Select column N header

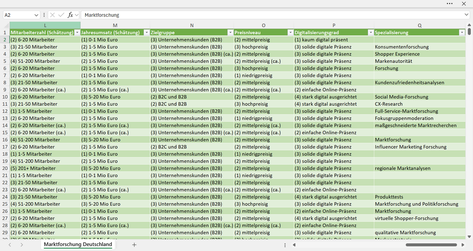(192, 25)
